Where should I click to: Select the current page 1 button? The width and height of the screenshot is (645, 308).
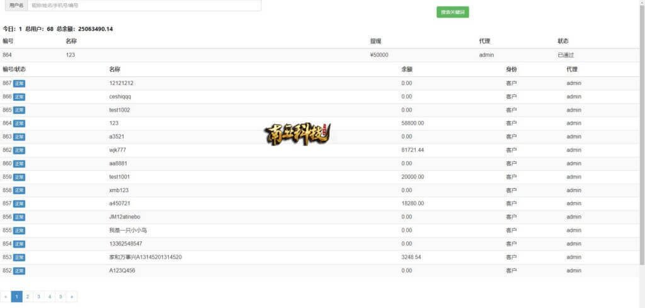coord(17,296)
